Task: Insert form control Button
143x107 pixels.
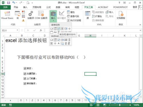Action: click(51, 29)
